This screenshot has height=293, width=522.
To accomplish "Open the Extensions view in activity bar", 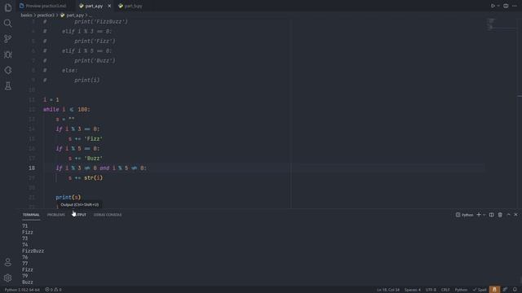I will [x=8, y=70].
